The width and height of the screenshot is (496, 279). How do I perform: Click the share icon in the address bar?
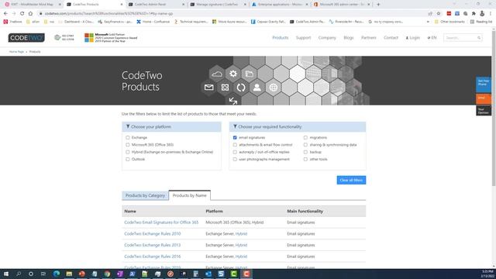tap(430, 14)
